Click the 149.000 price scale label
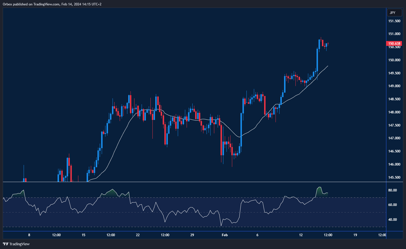The width and height of the screenshot is (406, 249). tap(394, 86)
